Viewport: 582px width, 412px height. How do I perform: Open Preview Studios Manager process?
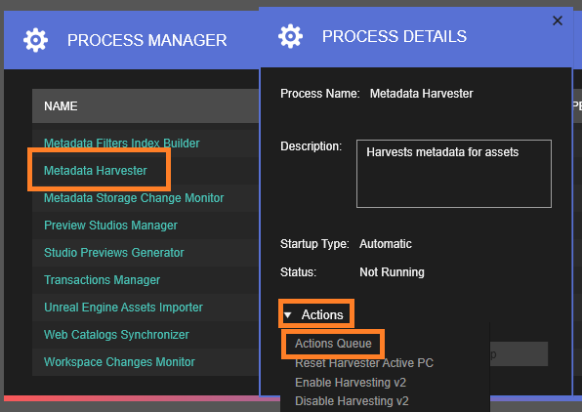click(x=110, y=226)
